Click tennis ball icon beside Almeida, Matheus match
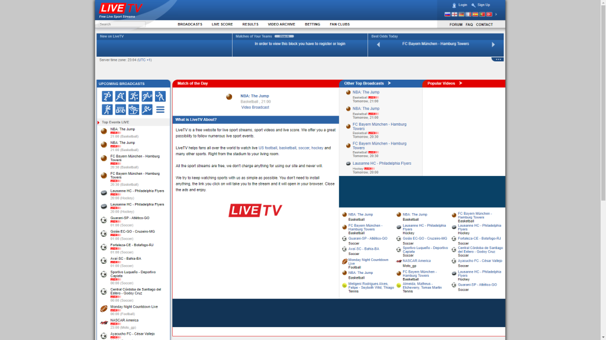The image size is (606, 340). [x=399, y=286]
